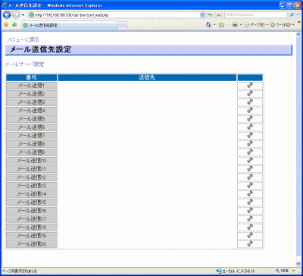The width and height of the screenshot is (303, 276).
Task: Click the printer icon in the toolbar
Action: (x=235, y=25)
